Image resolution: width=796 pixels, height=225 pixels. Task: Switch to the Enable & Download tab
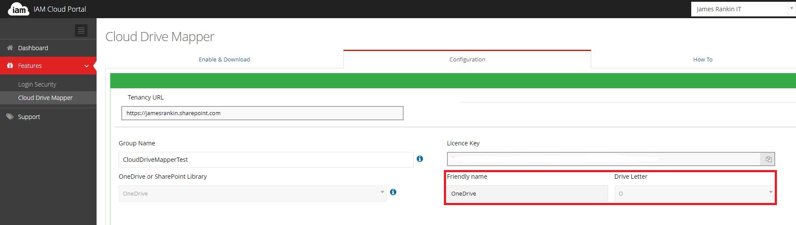(224, 60)
